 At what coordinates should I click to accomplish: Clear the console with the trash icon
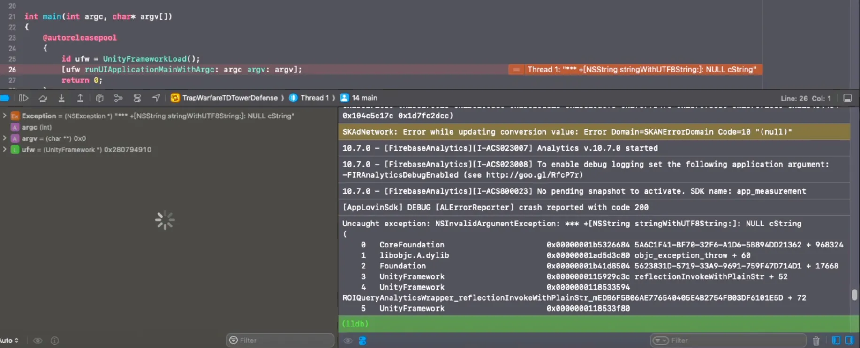pos(816,341)
